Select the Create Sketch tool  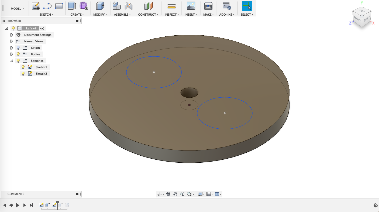pos(36,6)
